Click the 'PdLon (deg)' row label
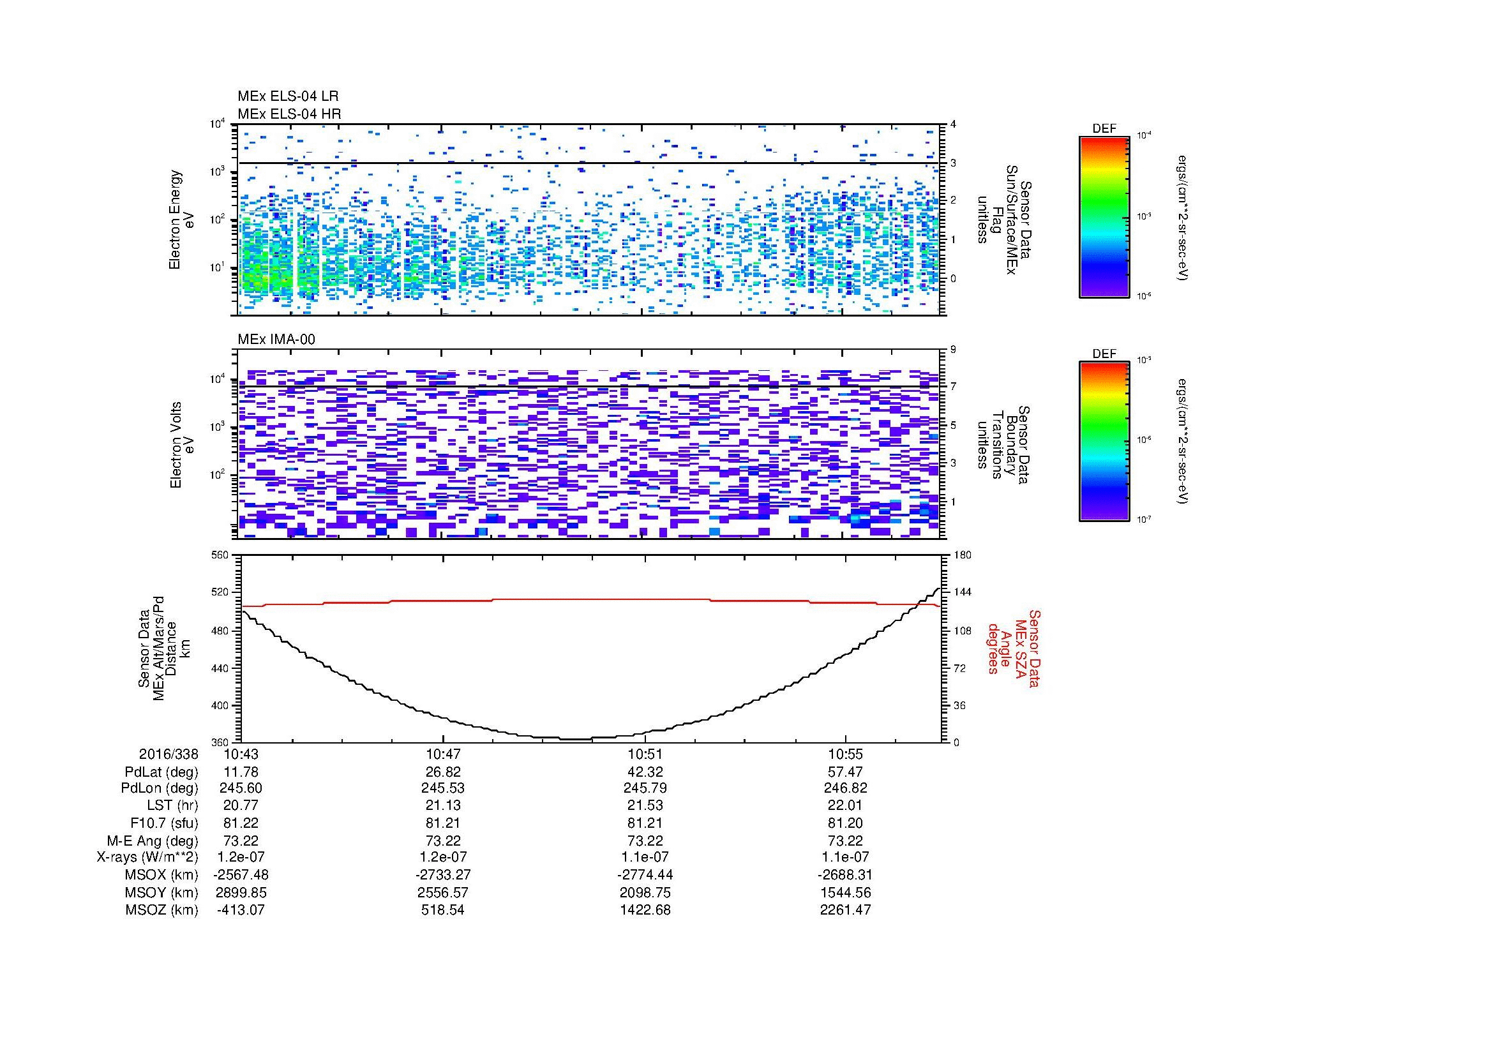Viewport: 1493px width, 1055px height. [x=160, y=788]
